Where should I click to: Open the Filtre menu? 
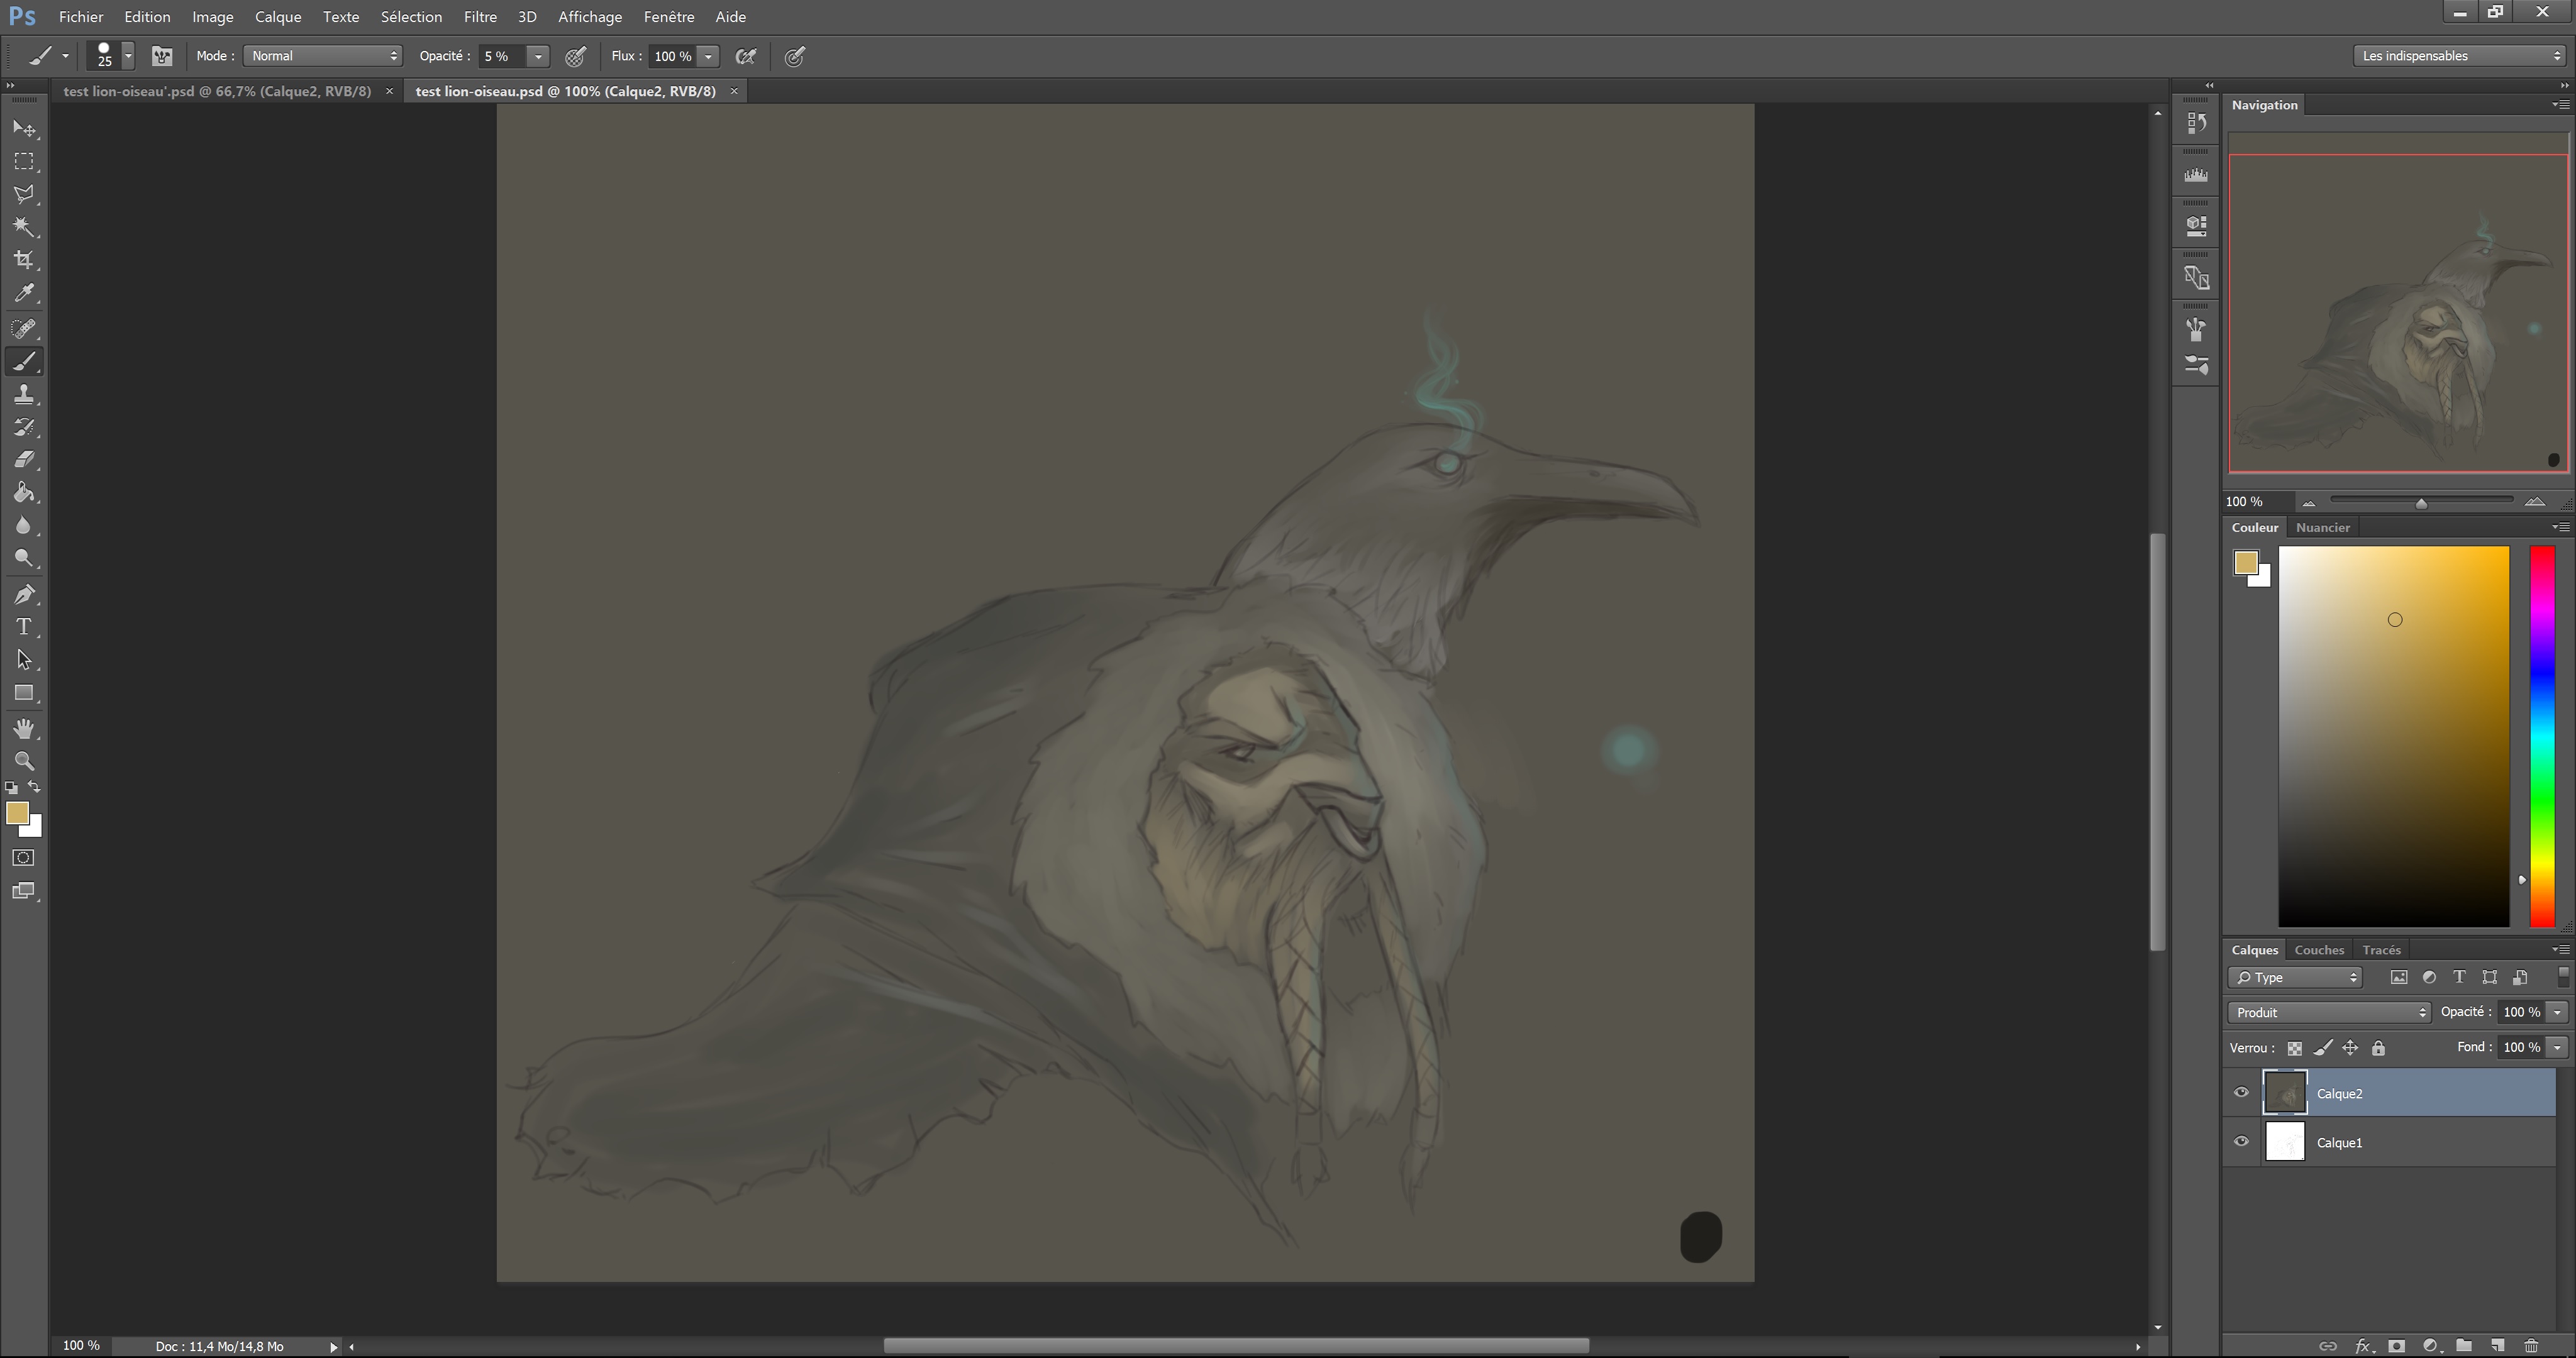point(480,17)
